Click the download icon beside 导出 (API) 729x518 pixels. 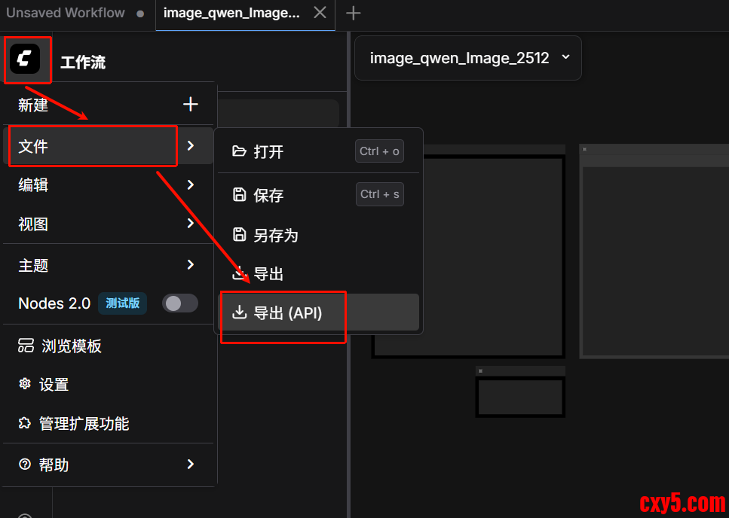[239, 312]
